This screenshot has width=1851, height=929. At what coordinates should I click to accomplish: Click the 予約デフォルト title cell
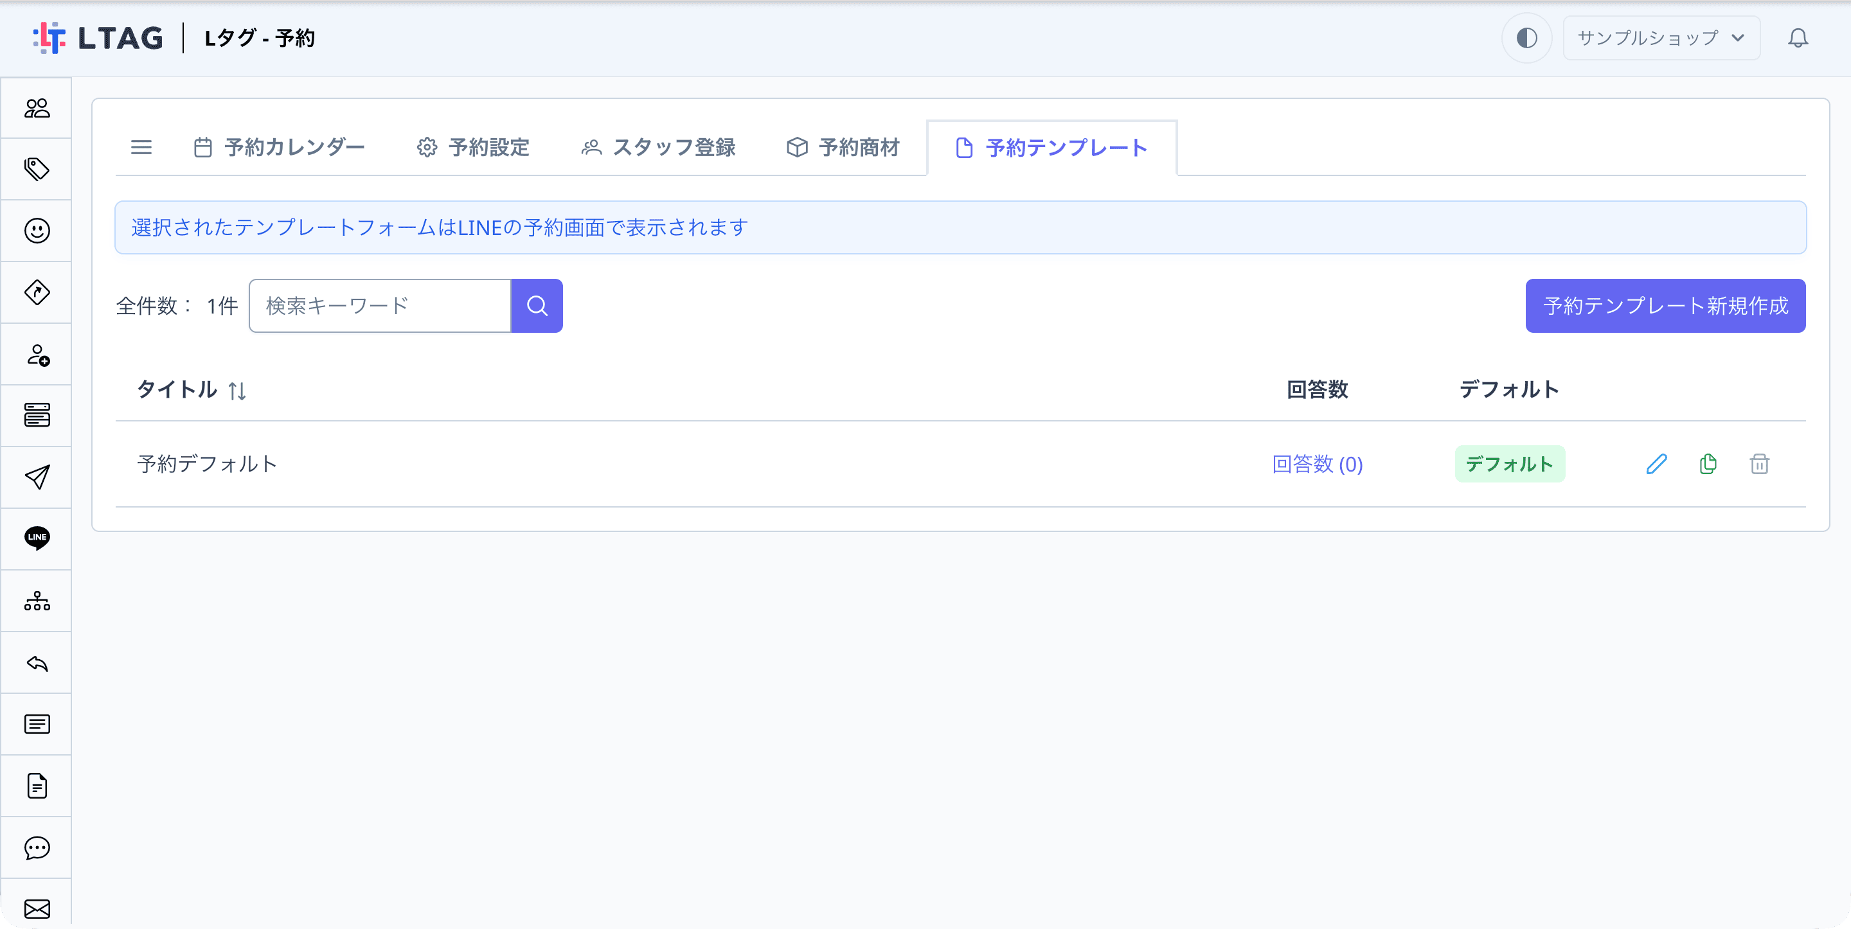coord(207,464)
